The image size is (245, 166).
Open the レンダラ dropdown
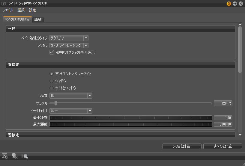coord(69,46)
